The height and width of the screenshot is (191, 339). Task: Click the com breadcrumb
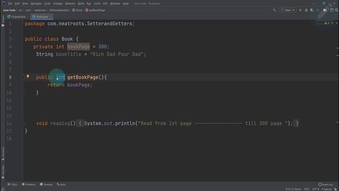[x=28, y=10]
